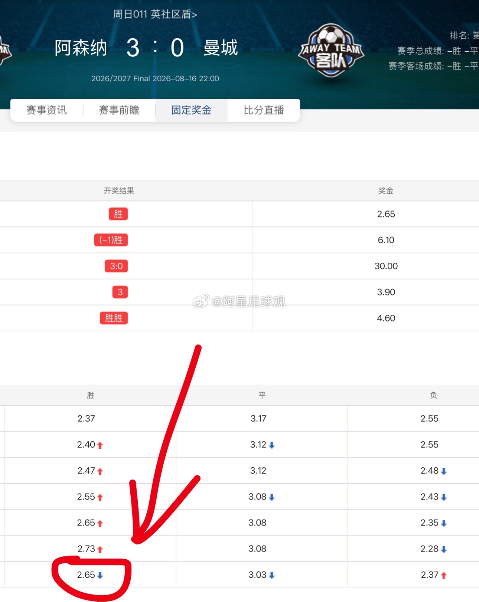
Task: Click the 赛季总成绩 label
Action: click(x=421, y=51)
